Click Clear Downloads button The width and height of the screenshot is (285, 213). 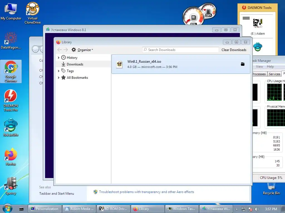click(x=234, y=50)
